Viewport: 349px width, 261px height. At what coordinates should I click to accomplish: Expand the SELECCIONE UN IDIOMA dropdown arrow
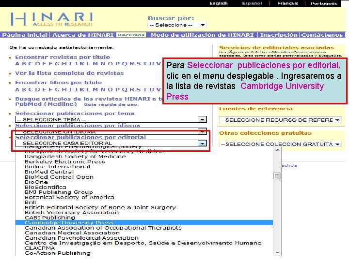(202, 131)
